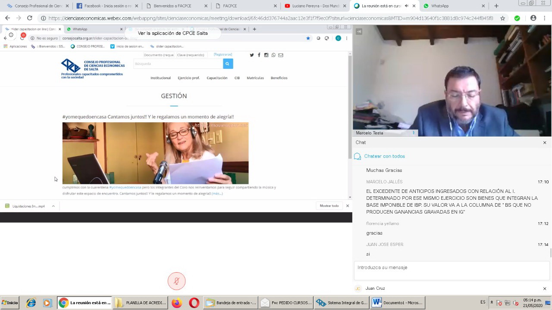Mute the Webex tab via speaker icon
Screen dimensions: 552x310
point(406,6)
